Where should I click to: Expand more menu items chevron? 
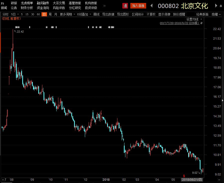click(104, 6)
